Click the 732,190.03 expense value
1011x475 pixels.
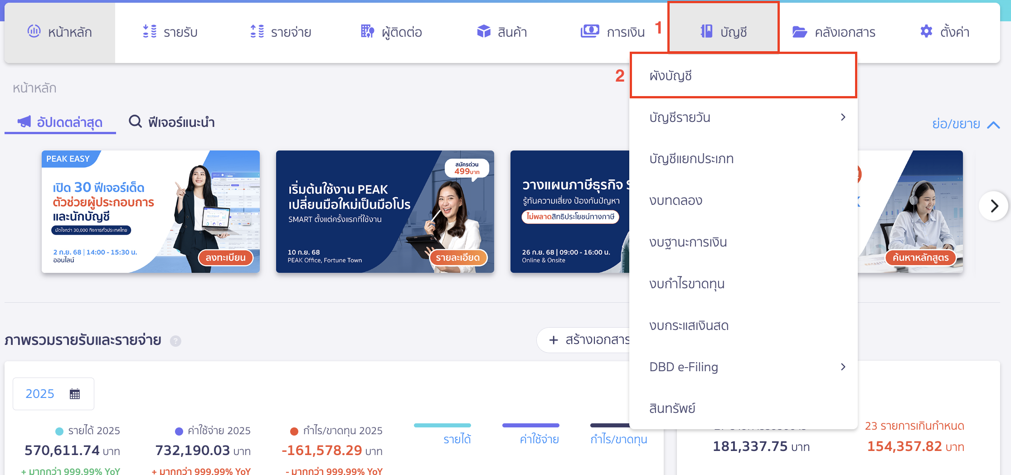[193, 451]
